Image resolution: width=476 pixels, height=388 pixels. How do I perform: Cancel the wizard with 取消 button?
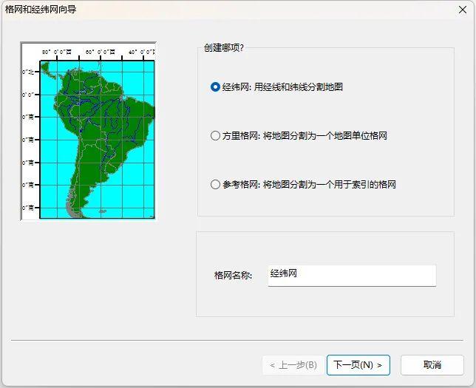(432, 365)
